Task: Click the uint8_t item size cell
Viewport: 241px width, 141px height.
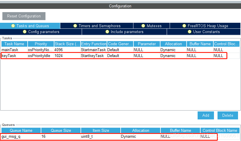Action: pos(101,136)
